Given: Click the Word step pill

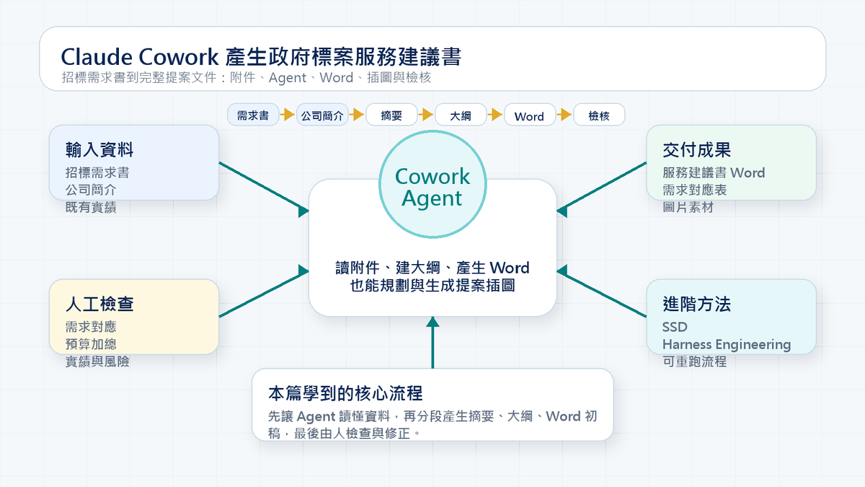Looking at the screenshot, I should (529, 115).
